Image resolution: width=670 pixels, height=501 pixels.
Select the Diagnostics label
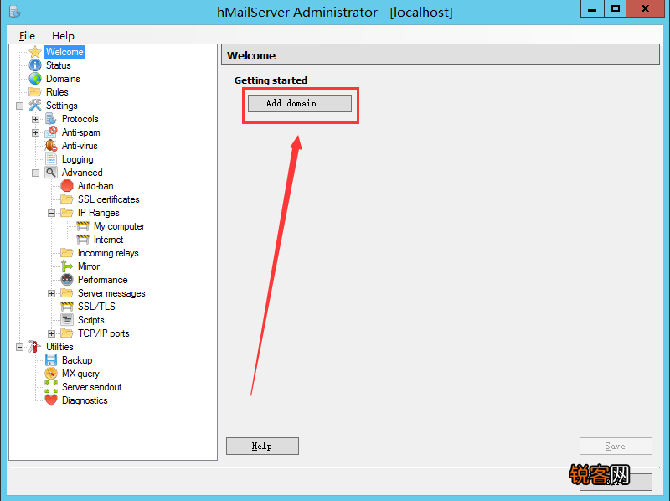coord(85,400)
